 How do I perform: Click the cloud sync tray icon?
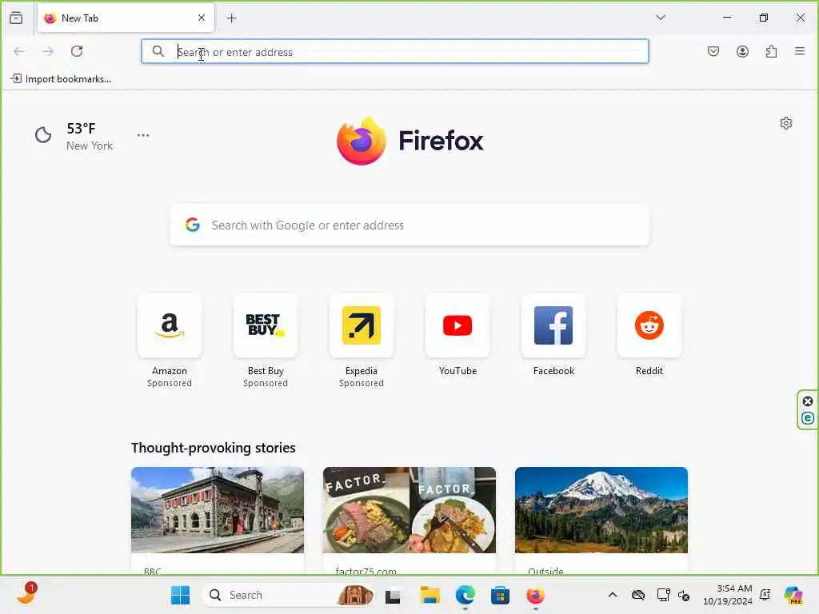coord(637,595)
